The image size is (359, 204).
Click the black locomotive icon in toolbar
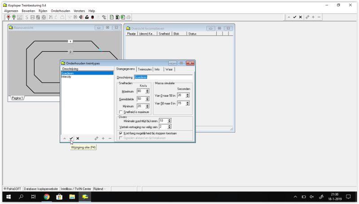coord(87,17)
